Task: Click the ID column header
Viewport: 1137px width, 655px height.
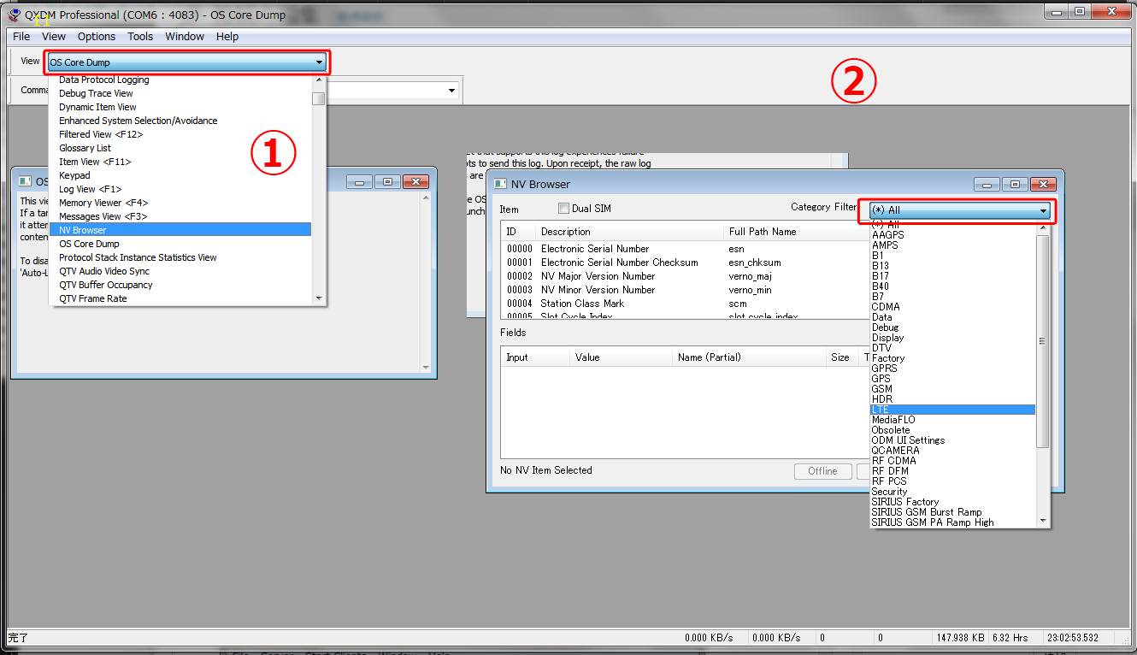Action: tap(518, 232)
